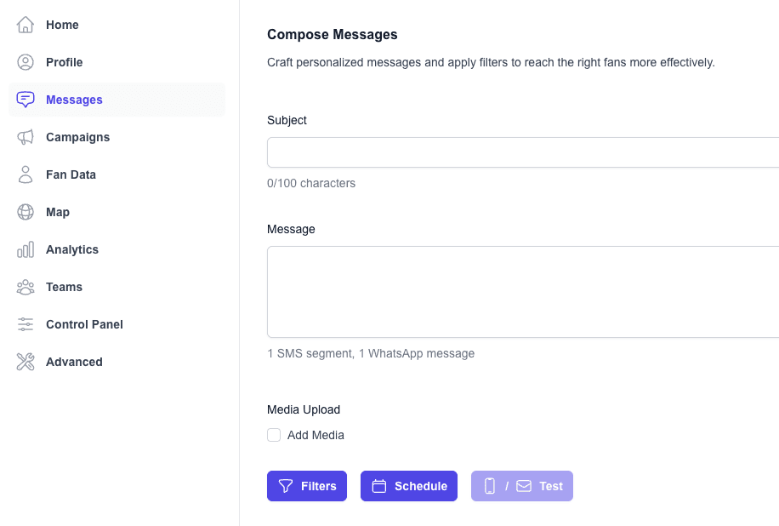779x526 pixels.
Task: Click the Schedule button
Action: (x=409, y=485)
